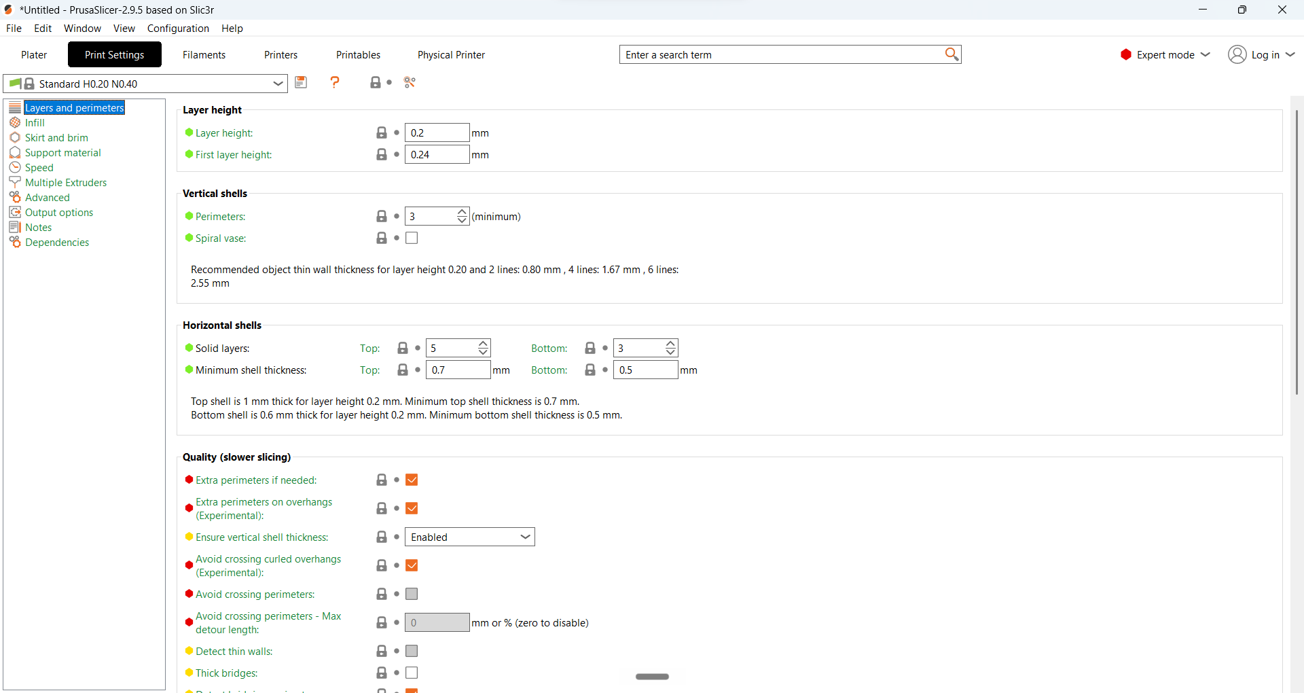The height and width of the screenshot is (693, 1304).
Task: Switch to the Printers tab
Action: pos(280,54)
